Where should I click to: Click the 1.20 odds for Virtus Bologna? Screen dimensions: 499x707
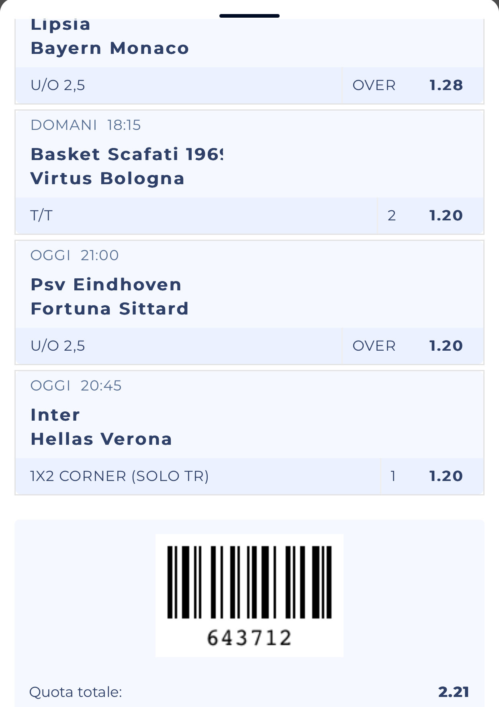click(446, 216)
